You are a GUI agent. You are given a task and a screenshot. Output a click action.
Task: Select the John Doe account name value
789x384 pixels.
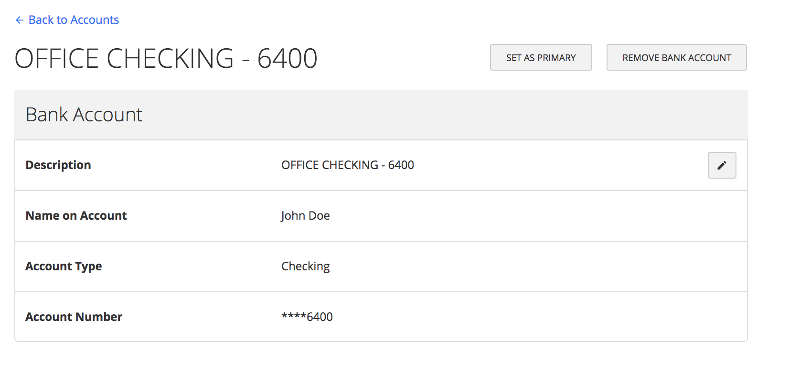[305, 216]
